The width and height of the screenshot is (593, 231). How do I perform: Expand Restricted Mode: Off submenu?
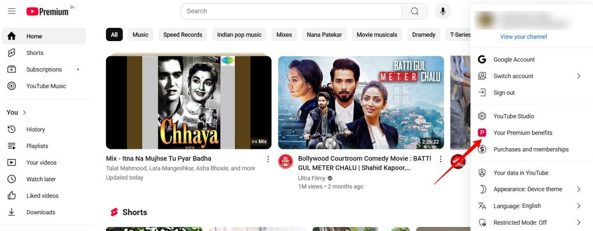(x=532, y=222)
